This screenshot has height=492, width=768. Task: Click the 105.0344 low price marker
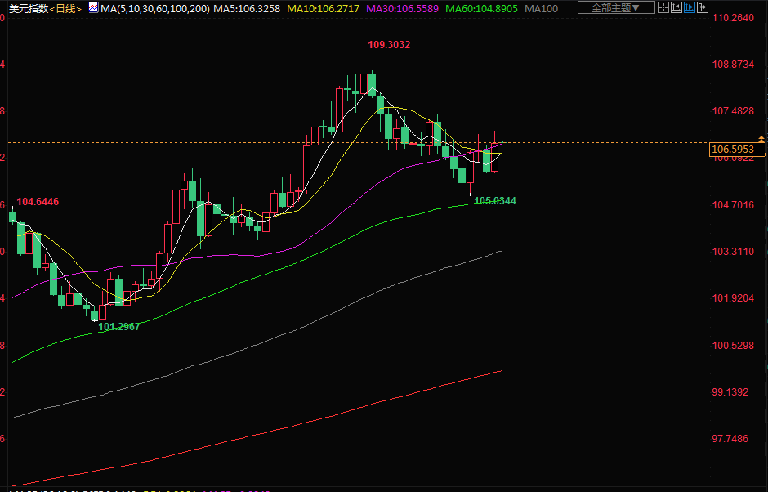(495, 200)
